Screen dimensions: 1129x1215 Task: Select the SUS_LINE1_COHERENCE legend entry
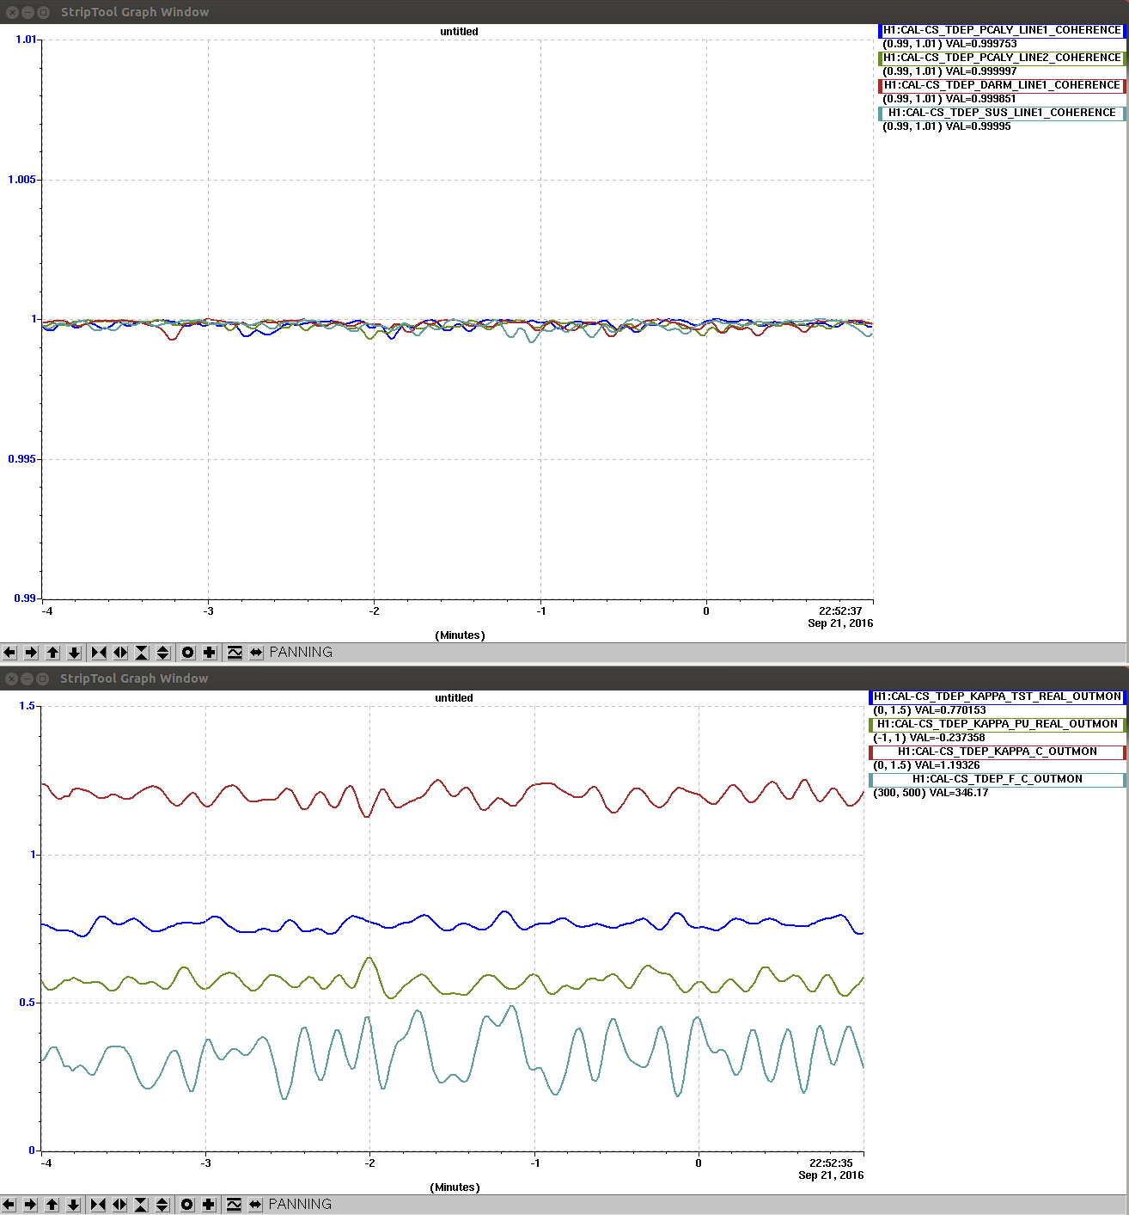[1002, 113]
